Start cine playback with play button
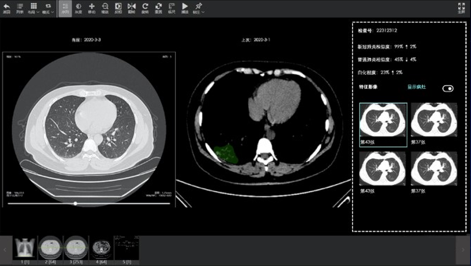Screen dimensions: 471x266 point(185,8)
